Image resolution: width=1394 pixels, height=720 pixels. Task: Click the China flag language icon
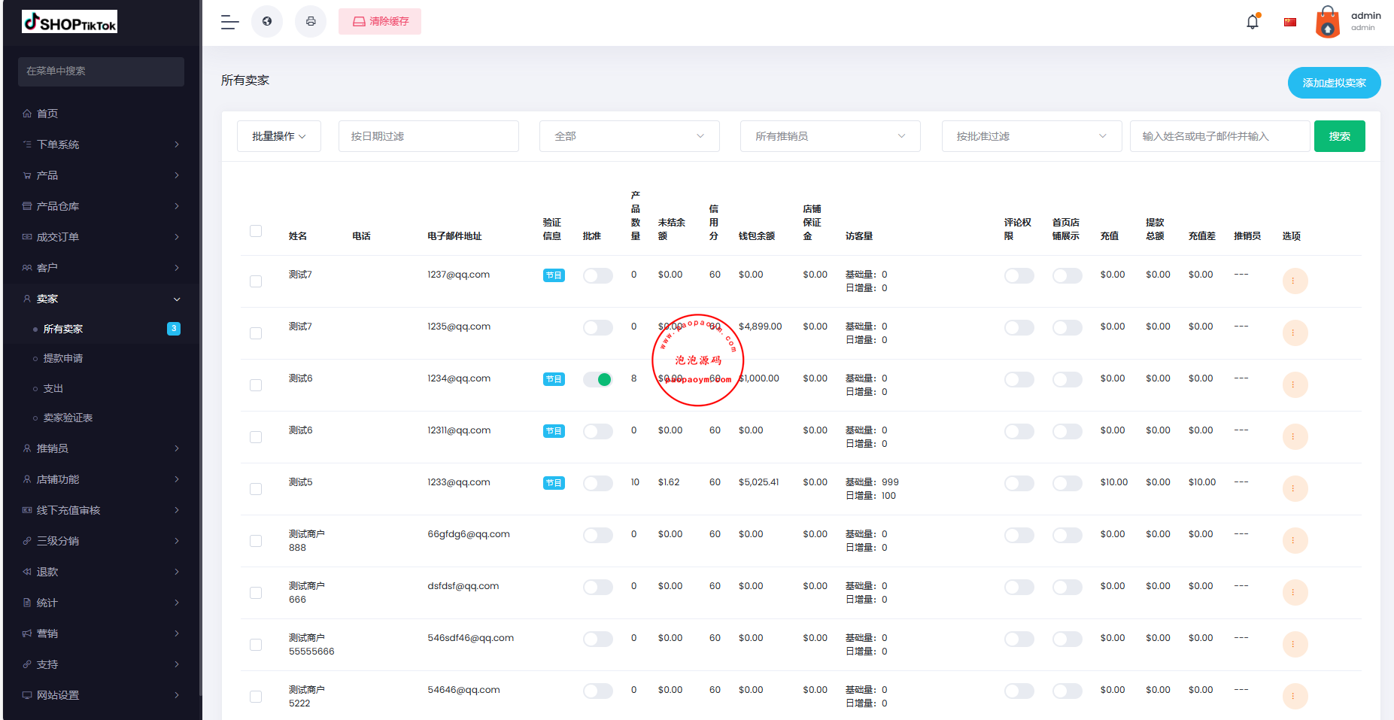(1290, 22)
